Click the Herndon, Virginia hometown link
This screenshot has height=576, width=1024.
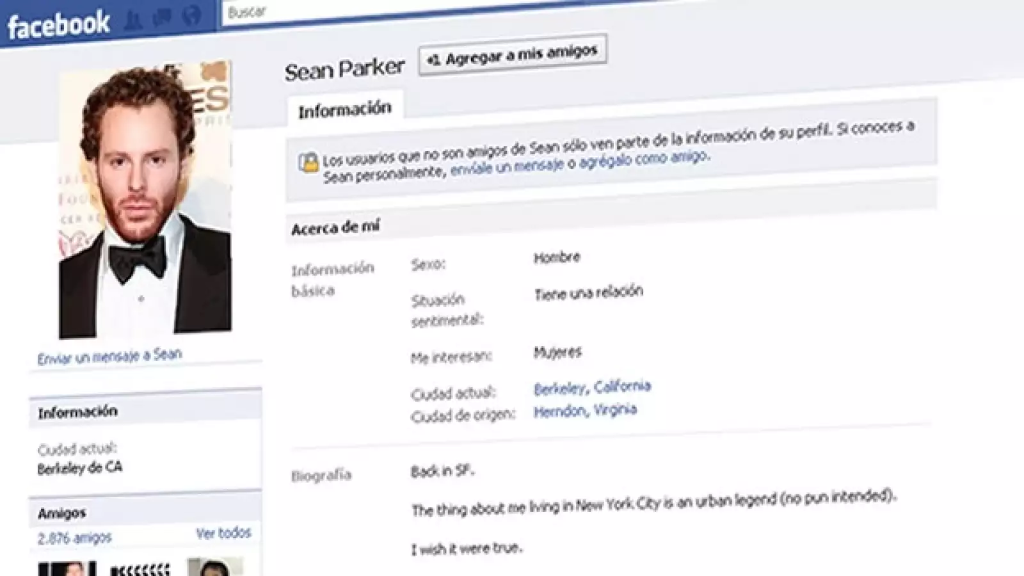tap(586, 410)
